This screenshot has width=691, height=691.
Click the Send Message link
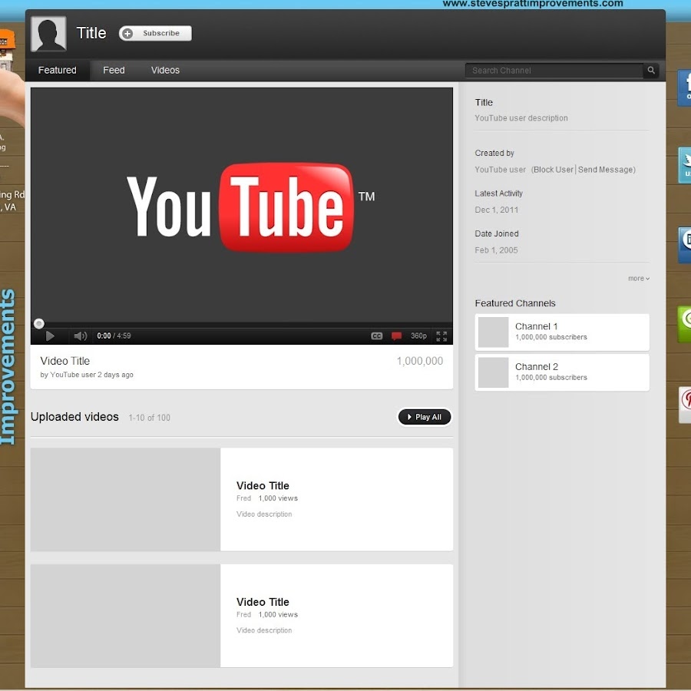607,170
